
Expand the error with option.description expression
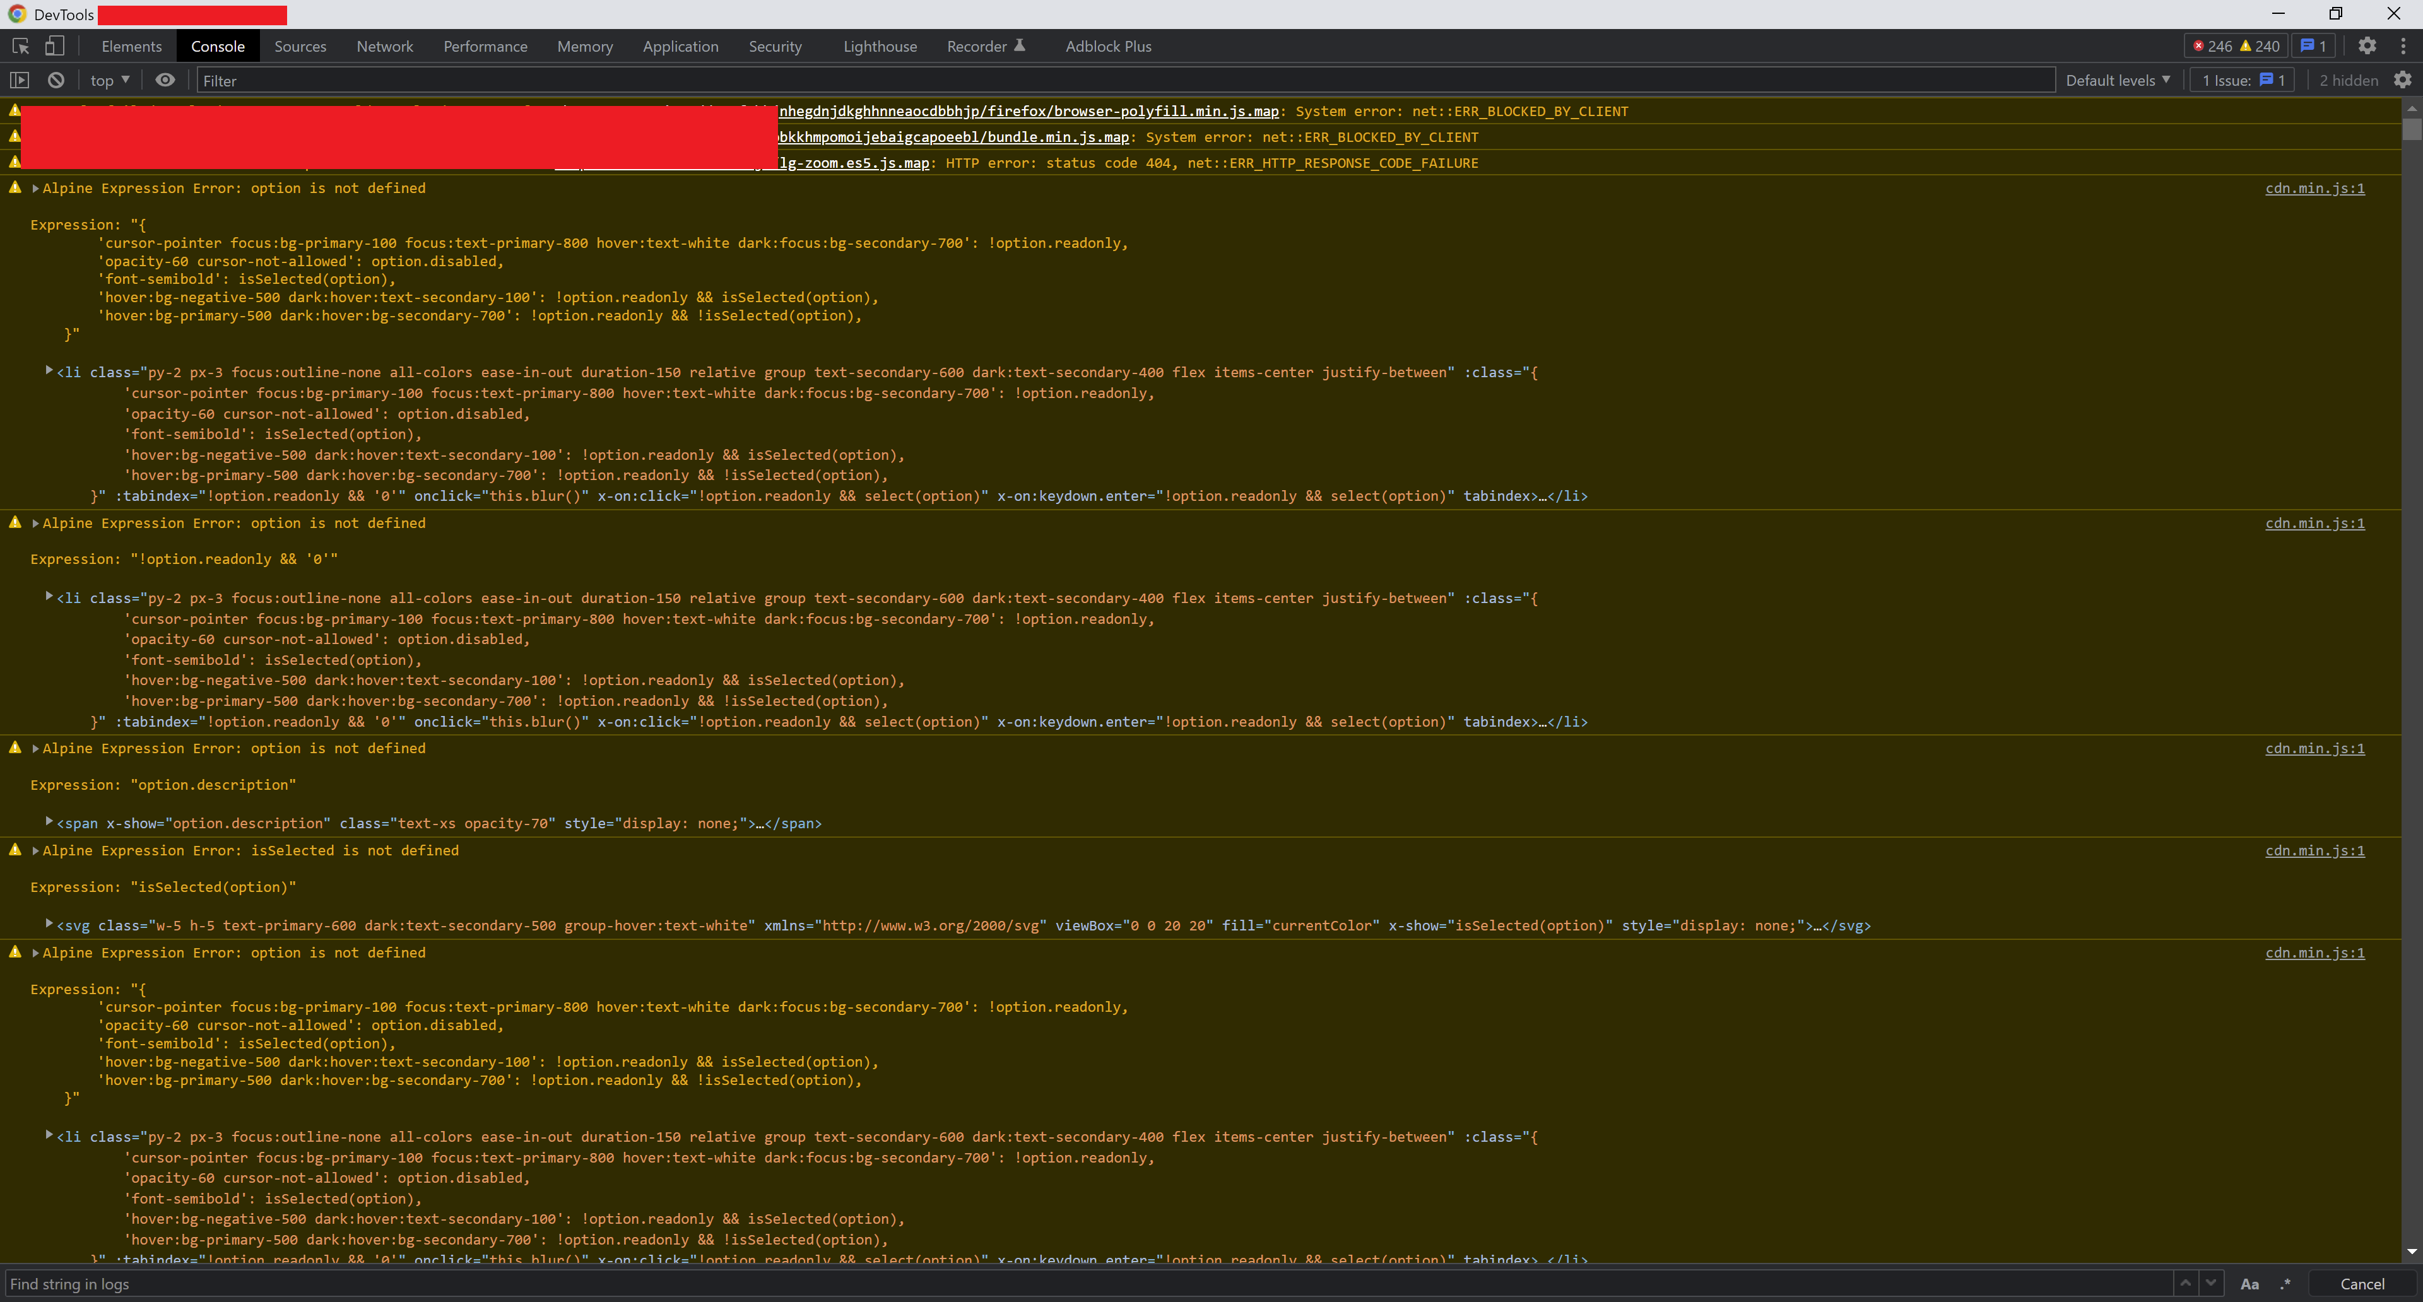pyautogui.click(x=36, y=749)
